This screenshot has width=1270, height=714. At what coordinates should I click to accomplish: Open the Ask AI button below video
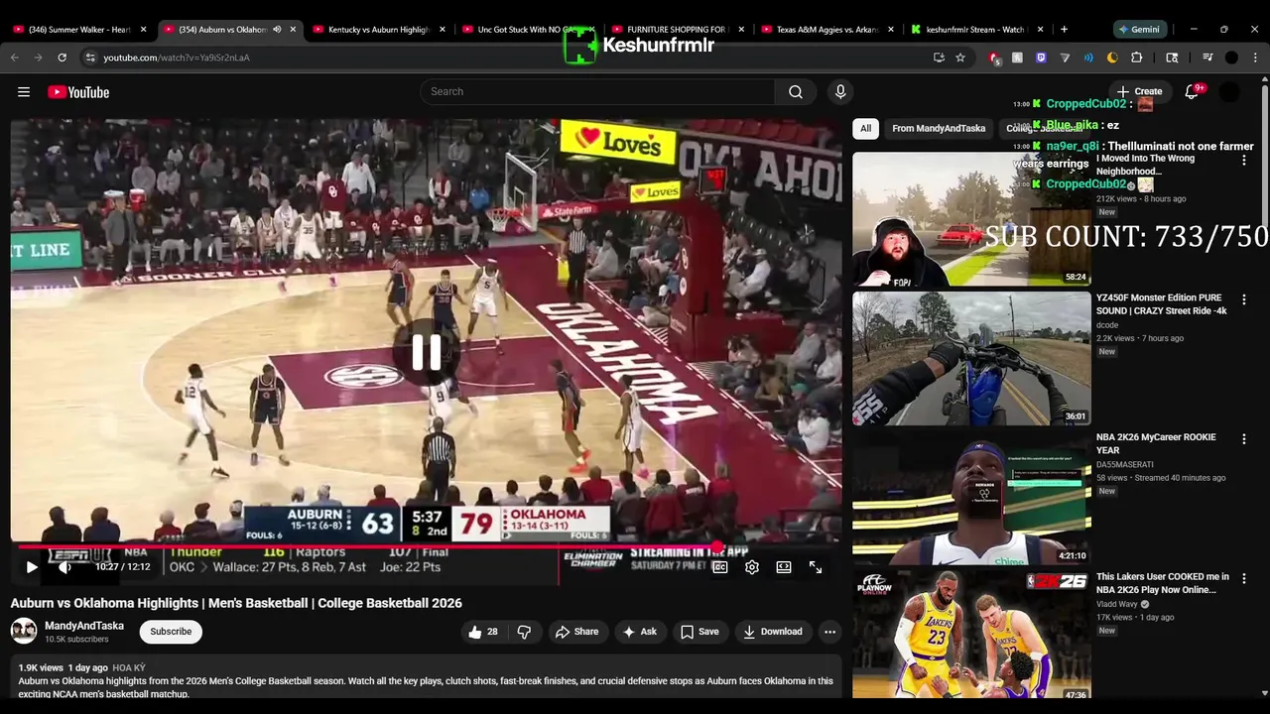(639, 632)
